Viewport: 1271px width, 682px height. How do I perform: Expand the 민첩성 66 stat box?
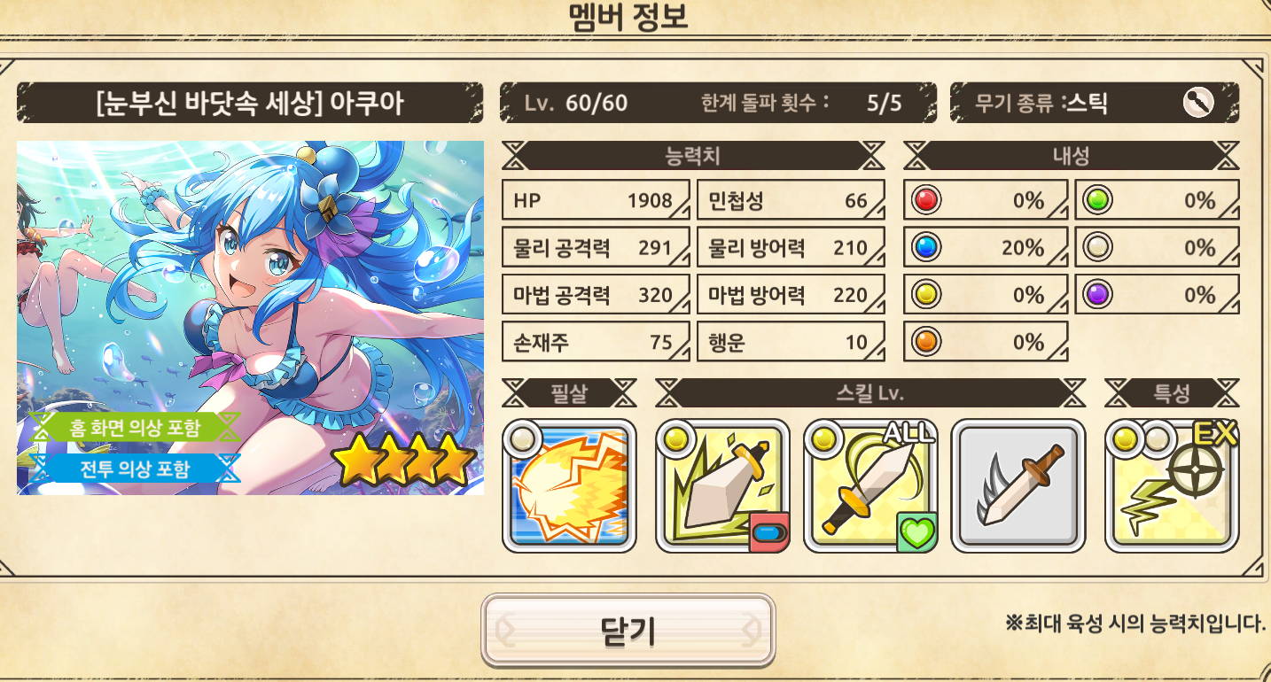pos(791,200)
